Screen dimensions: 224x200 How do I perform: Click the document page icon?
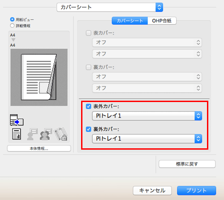tap(17, 134)
